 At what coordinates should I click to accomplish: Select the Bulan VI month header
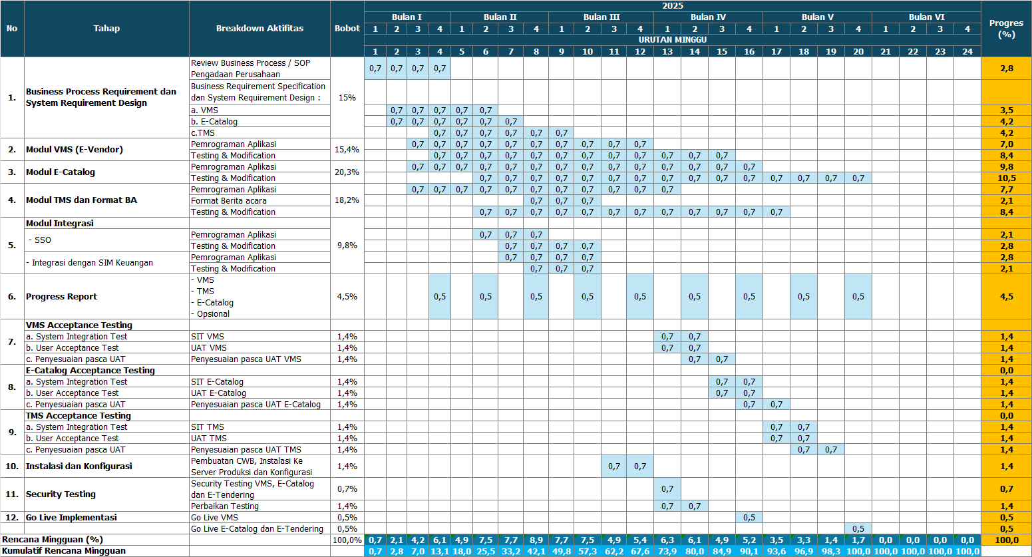[926, 17]
